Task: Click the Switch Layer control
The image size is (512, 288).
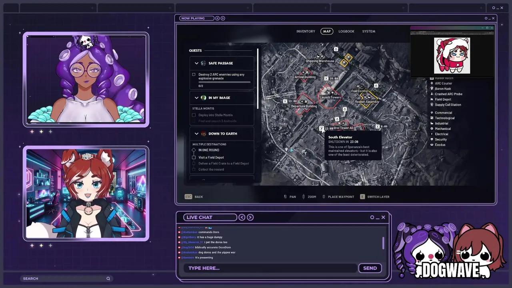Action: click(x=374, y=197)
